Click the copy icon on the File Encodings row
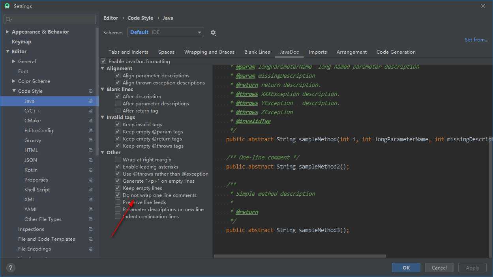Image resolution: width=493 pixels, height=277 pixels. click(90, 249)
